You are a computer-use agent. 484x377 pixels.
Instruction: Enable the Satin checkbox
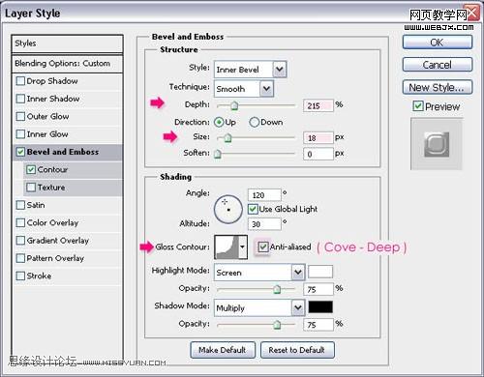[x=20, y=205]
